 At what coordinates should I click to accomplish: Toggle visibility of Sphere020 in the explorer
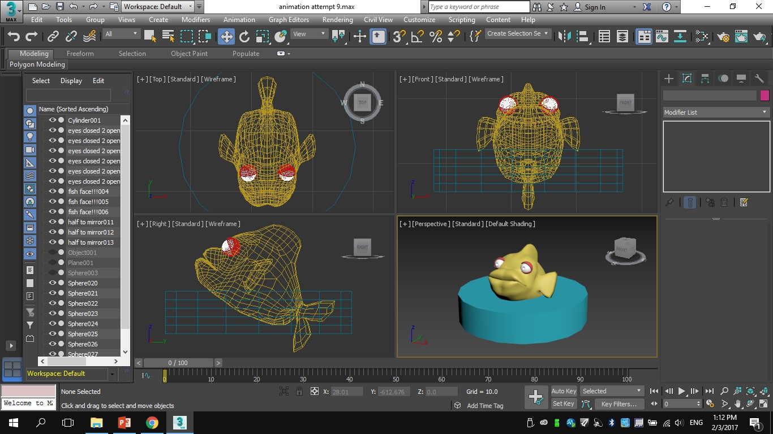pos(52,283)
